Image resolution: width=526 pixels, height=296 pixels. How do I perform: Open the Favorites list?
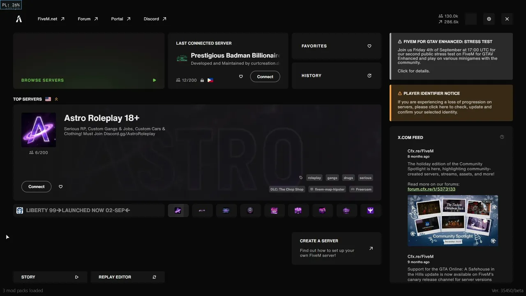[337, 46]
